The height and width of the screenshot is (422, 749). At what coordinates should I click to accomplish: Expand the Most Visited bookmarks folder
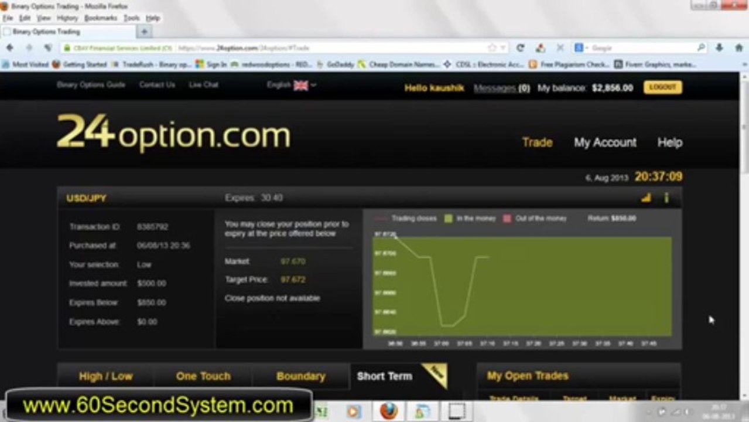click(25, 64)
